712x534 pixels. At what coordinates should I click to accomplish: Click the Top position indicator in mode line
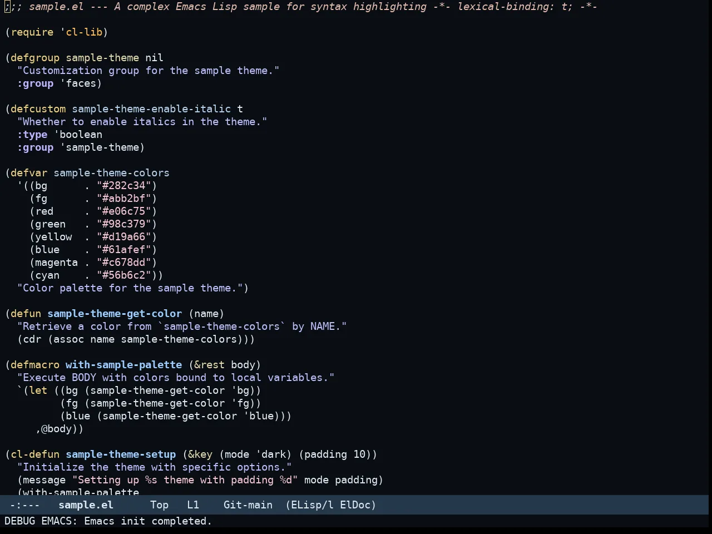click(x=159, y=505)
